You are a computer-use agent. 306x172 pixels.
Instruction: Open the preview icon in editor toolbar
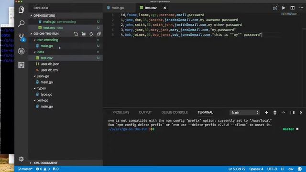pos(275,8)
